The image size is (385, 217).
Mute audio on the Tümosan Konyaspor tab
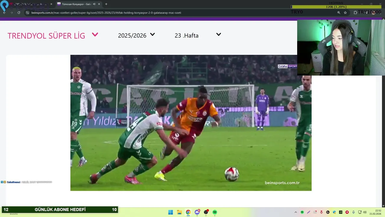[94, 4]
